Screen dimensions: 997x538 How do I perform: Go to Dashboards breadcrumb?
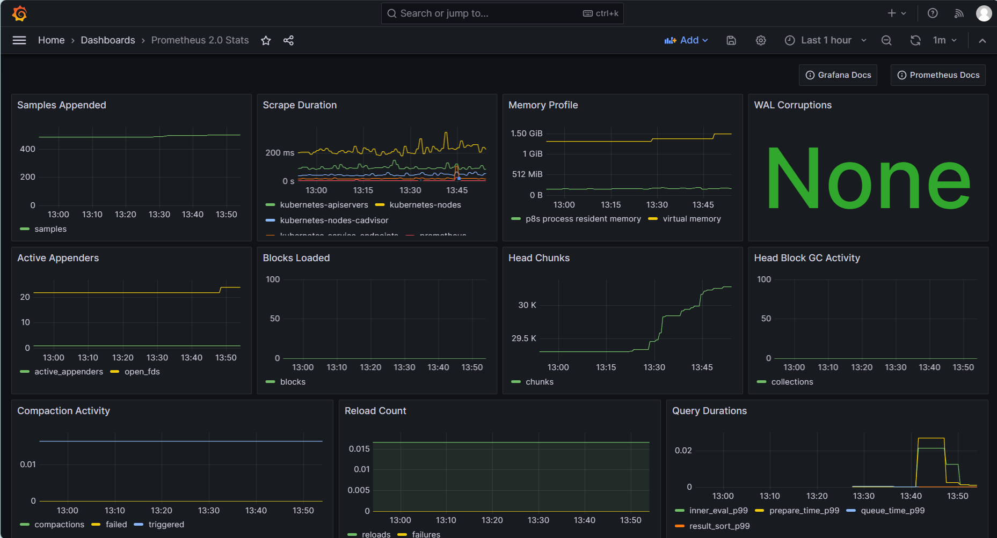tap(108, 40)
